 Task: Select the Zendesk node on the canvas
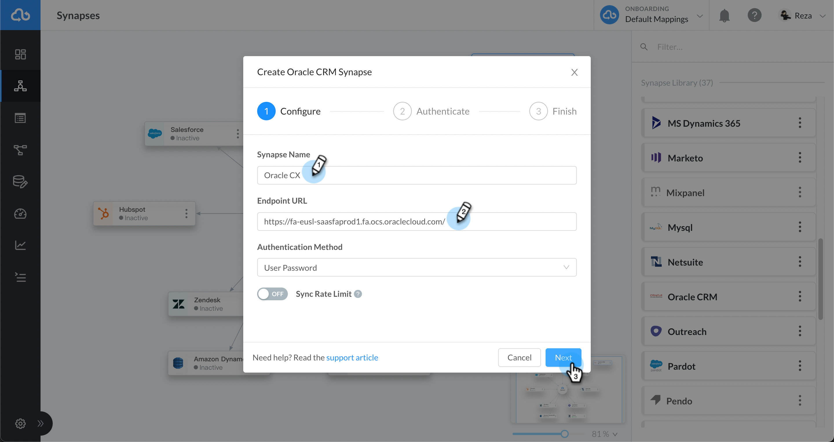pyautogui.click(x=206, y=304)
